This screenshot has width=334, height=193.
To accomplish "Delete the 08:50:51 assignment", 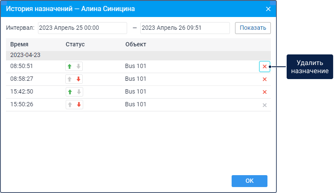I will coord(264,66).
